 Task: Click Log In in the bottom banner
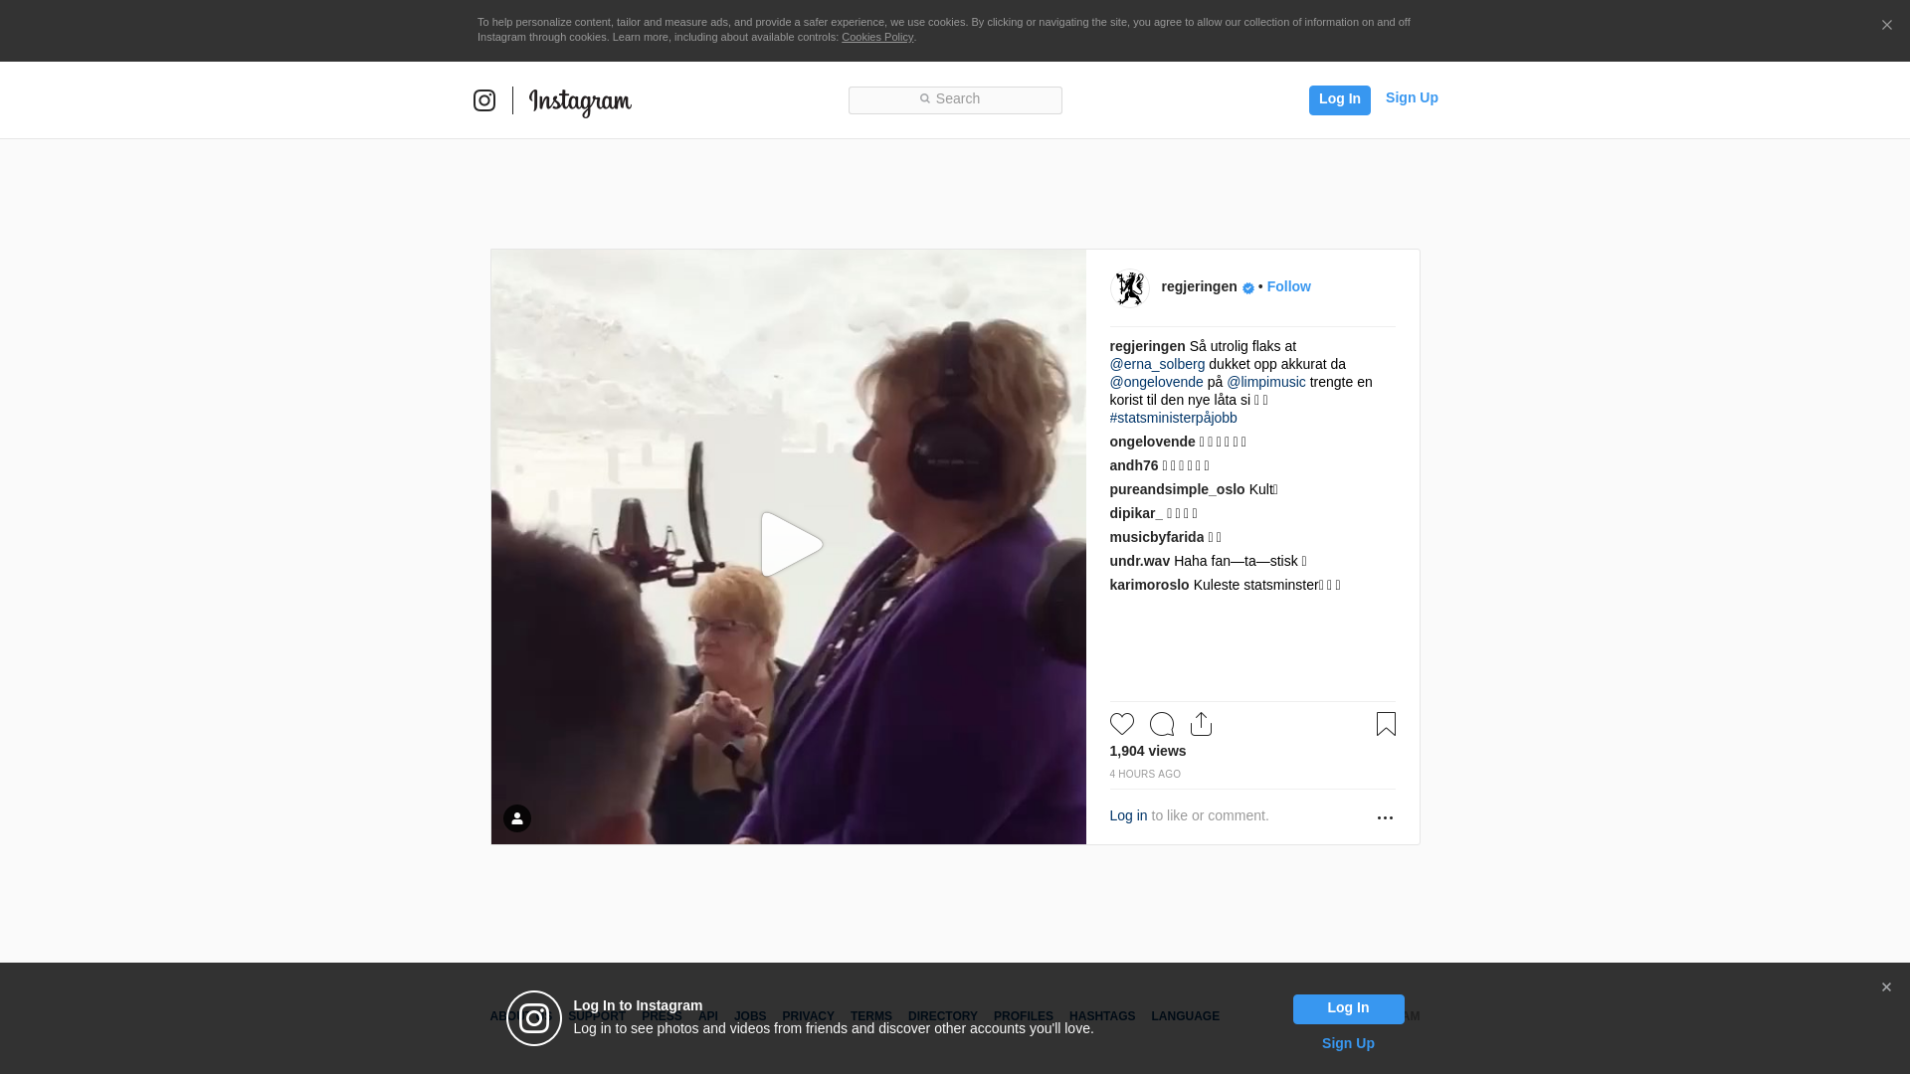point(1348,1008)
